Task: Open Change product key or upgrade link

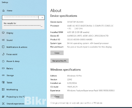Action: click(76, 103)
